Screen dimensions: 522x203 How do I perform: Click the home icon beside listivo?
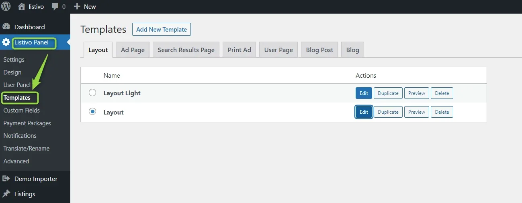pyautogui.click(x=22, y=6)
